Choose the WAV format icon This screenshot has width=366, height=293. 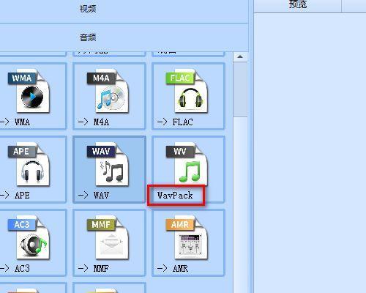click(108, 165)
